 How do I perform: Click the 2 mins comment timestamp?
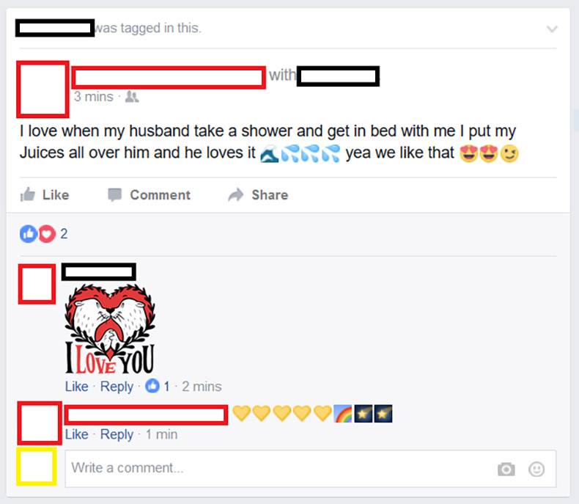(202, 387)
